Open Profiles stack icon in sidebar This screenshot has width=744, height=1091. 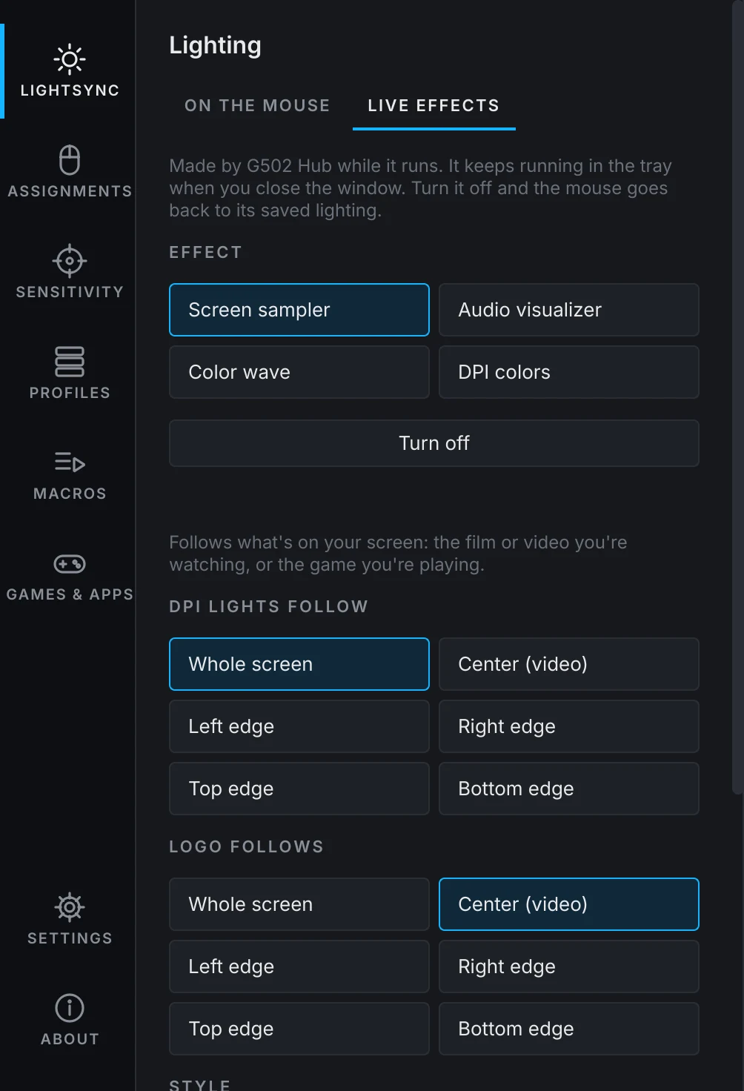[70, 362]
